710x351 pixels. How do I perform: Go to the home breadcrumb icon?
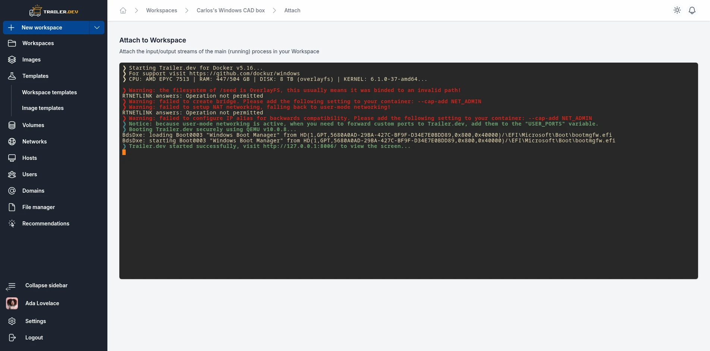(x=123, y=10)
